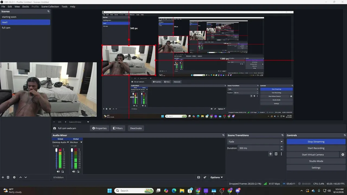
Task: Open Task View from taskbar
Action: pos(158,191)
